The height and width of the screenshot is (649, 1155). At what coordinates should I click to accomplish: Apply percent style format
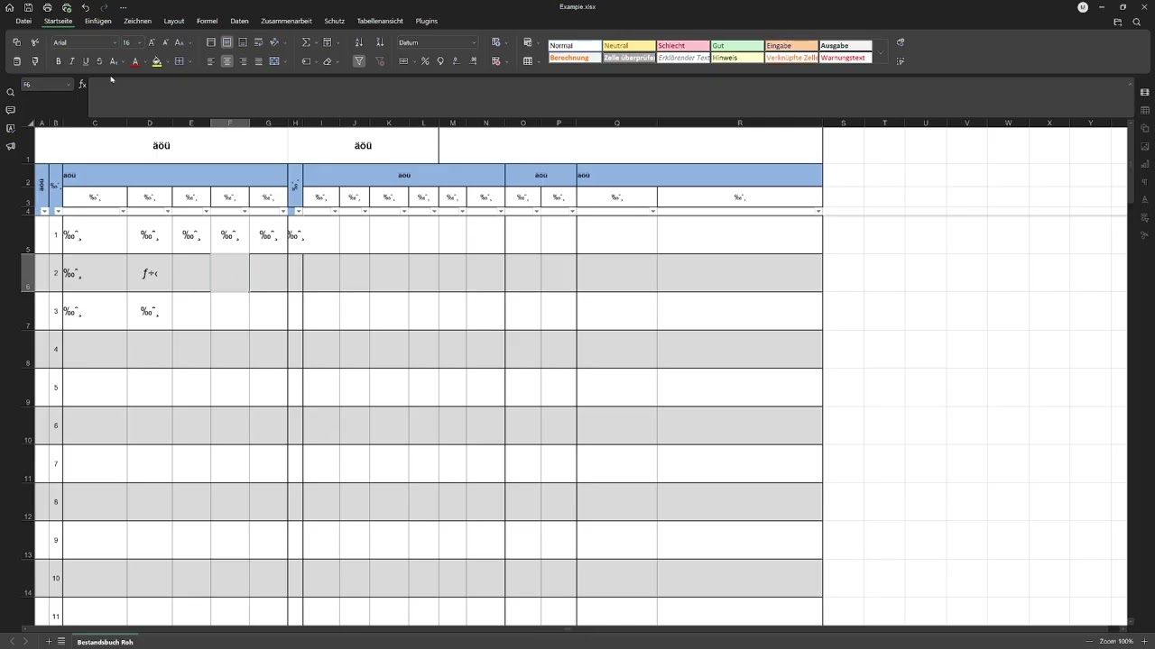click(425, 61)
